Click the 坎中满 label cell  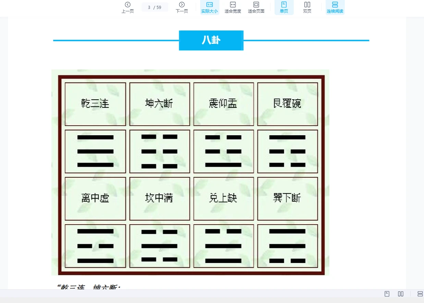point(159,198)
